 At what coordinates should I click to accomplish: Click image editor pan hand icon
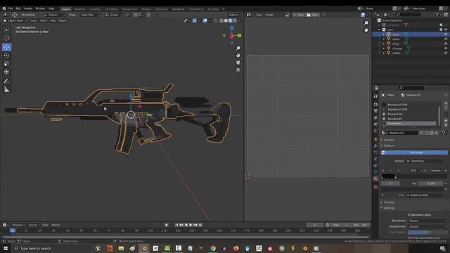[x=366, y=30]
